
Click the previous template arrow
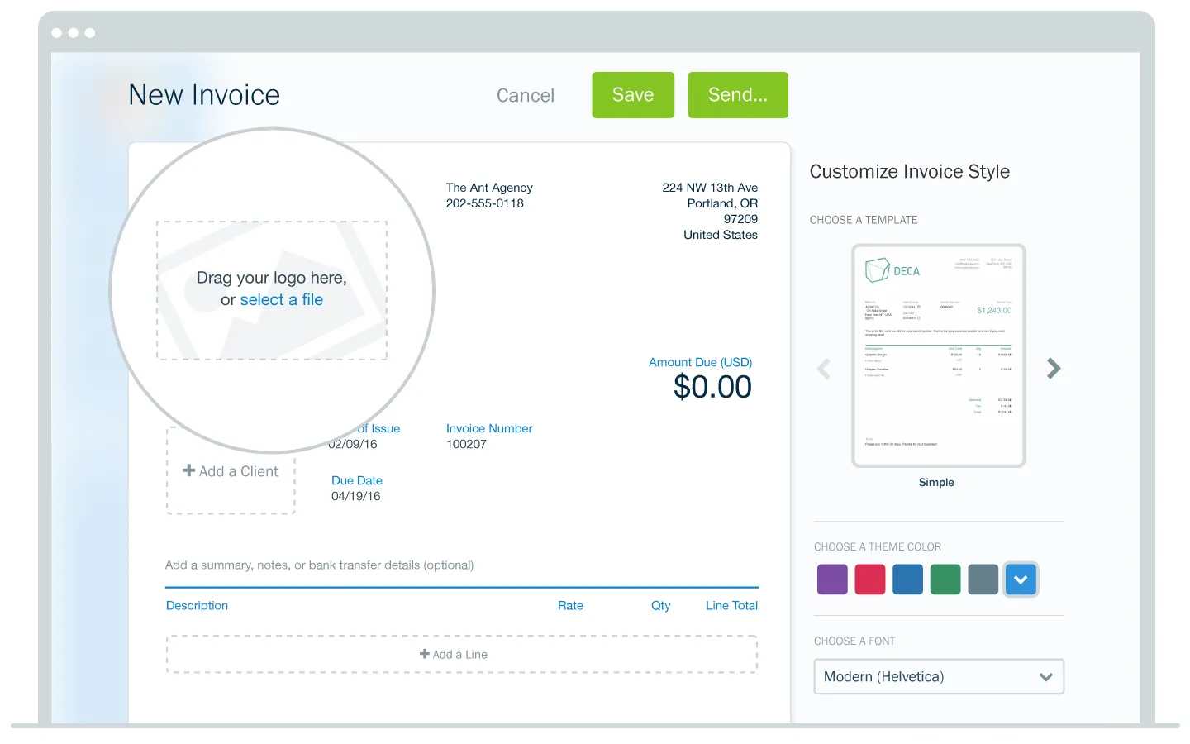(x=824, y=369)
